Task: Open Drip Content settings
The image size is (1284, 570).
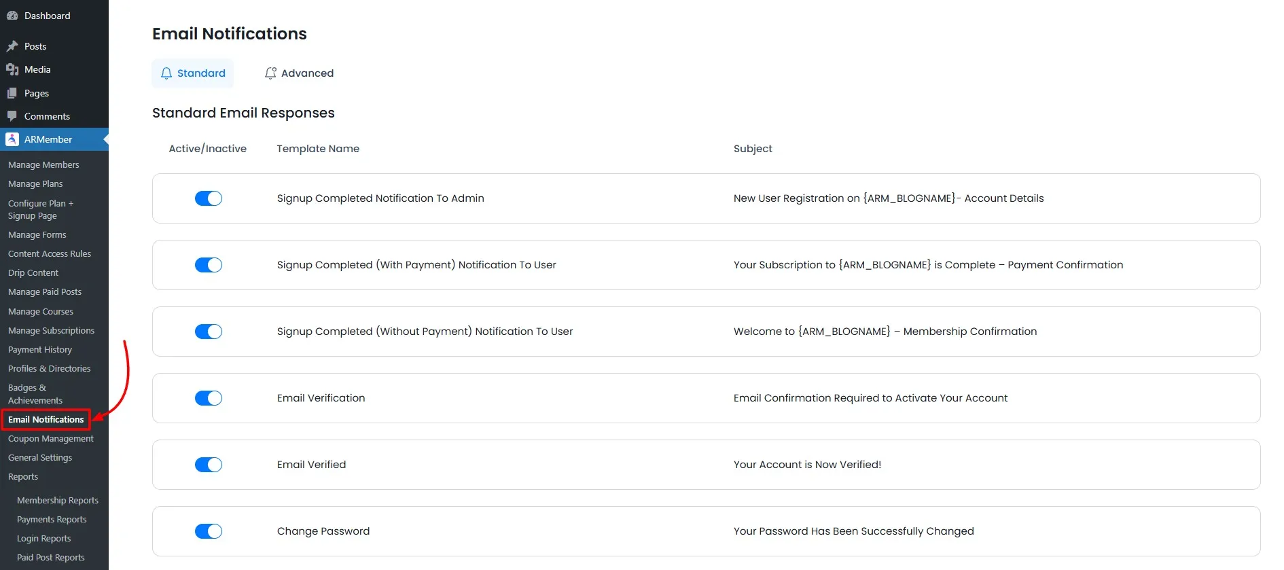Action: pos(33,272)
